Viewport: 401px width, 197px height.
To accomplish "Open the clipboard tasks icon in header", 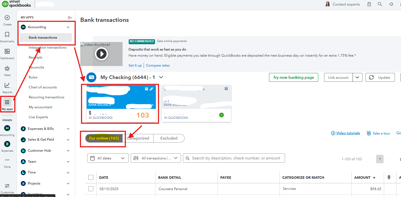I will click(369, 4).
